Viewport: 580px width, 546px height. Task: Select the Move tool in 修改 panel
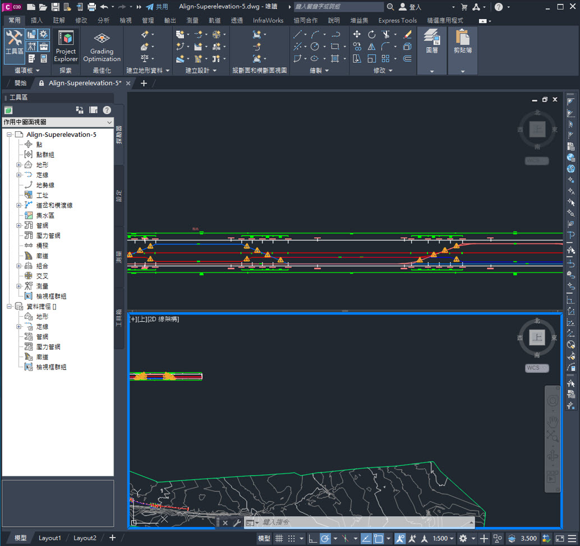point(357,34)
